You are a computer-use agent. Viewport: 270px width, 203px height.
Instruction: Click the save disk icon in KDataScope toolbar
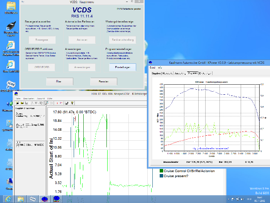[x=26, y=103]
